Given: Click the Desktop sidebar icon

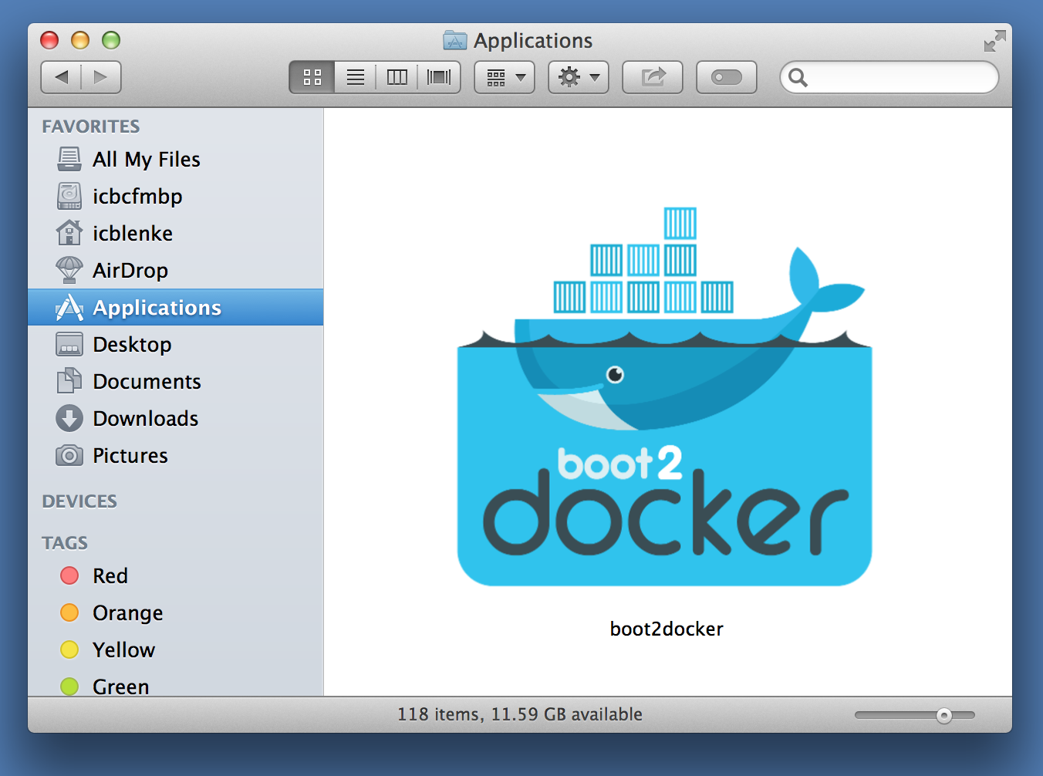Looking at the screenshot, I should 69,344.
